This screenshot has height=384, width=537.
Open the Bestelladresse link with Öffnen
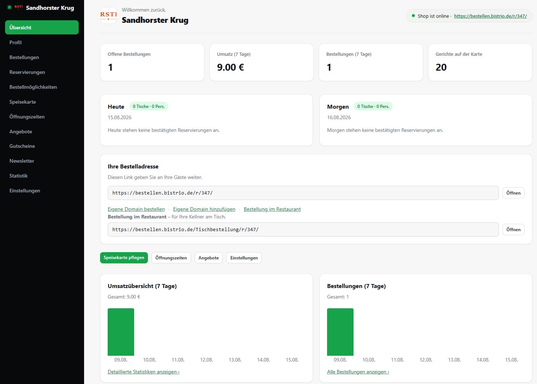[x=513, y=193]
